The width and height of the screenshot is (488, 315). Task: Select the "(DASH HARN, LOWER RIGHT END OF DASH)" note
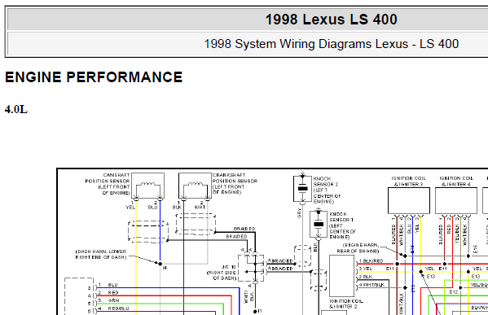pos(101,255)
